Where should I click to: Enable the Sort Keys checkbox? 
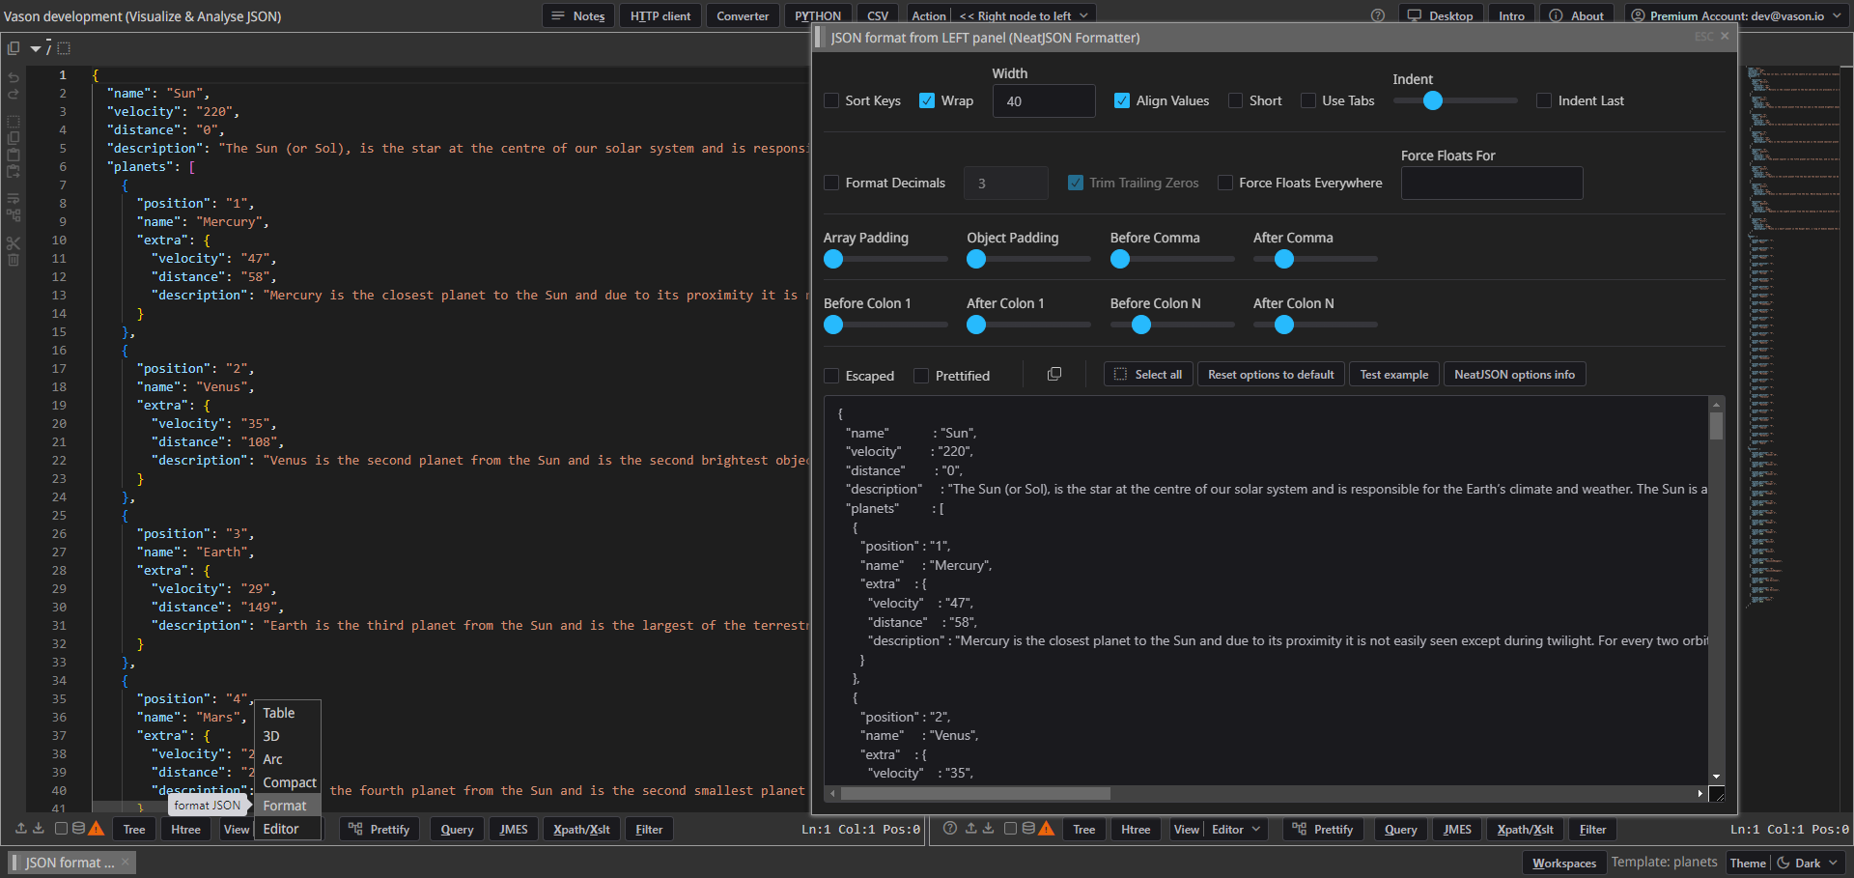[831, 101]
